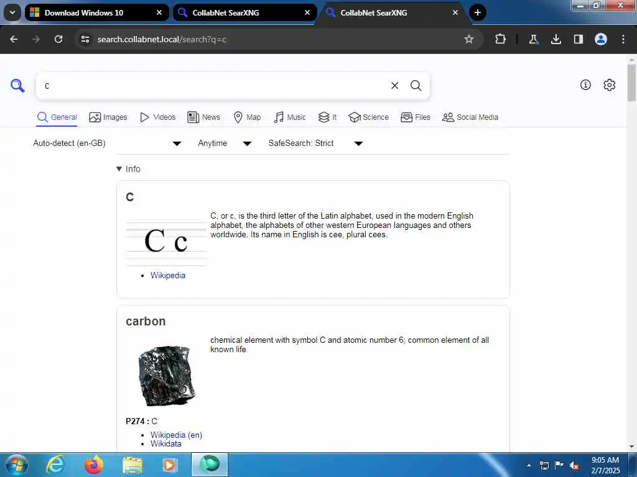
Task: Select the It search category
Action: click(327, 117)
